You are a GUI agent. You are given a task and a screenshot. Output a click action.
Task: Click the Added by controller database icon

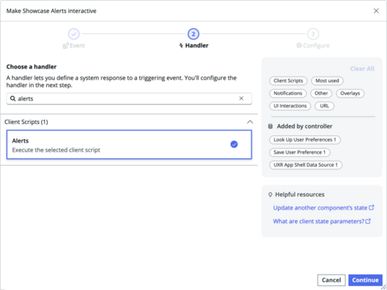(x=270, y=126)
